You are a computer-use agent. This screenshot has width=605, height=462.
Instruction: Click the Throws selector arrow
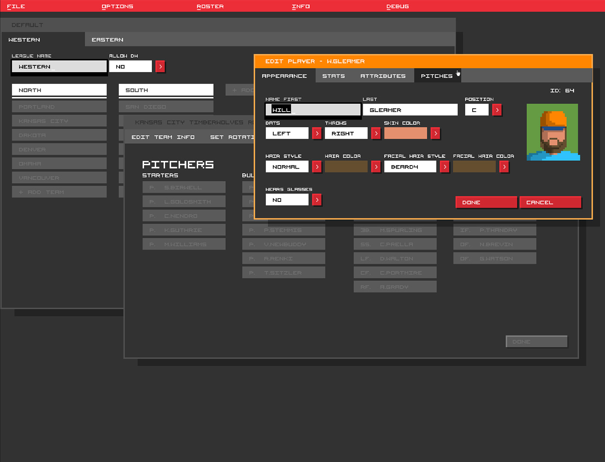376,133
